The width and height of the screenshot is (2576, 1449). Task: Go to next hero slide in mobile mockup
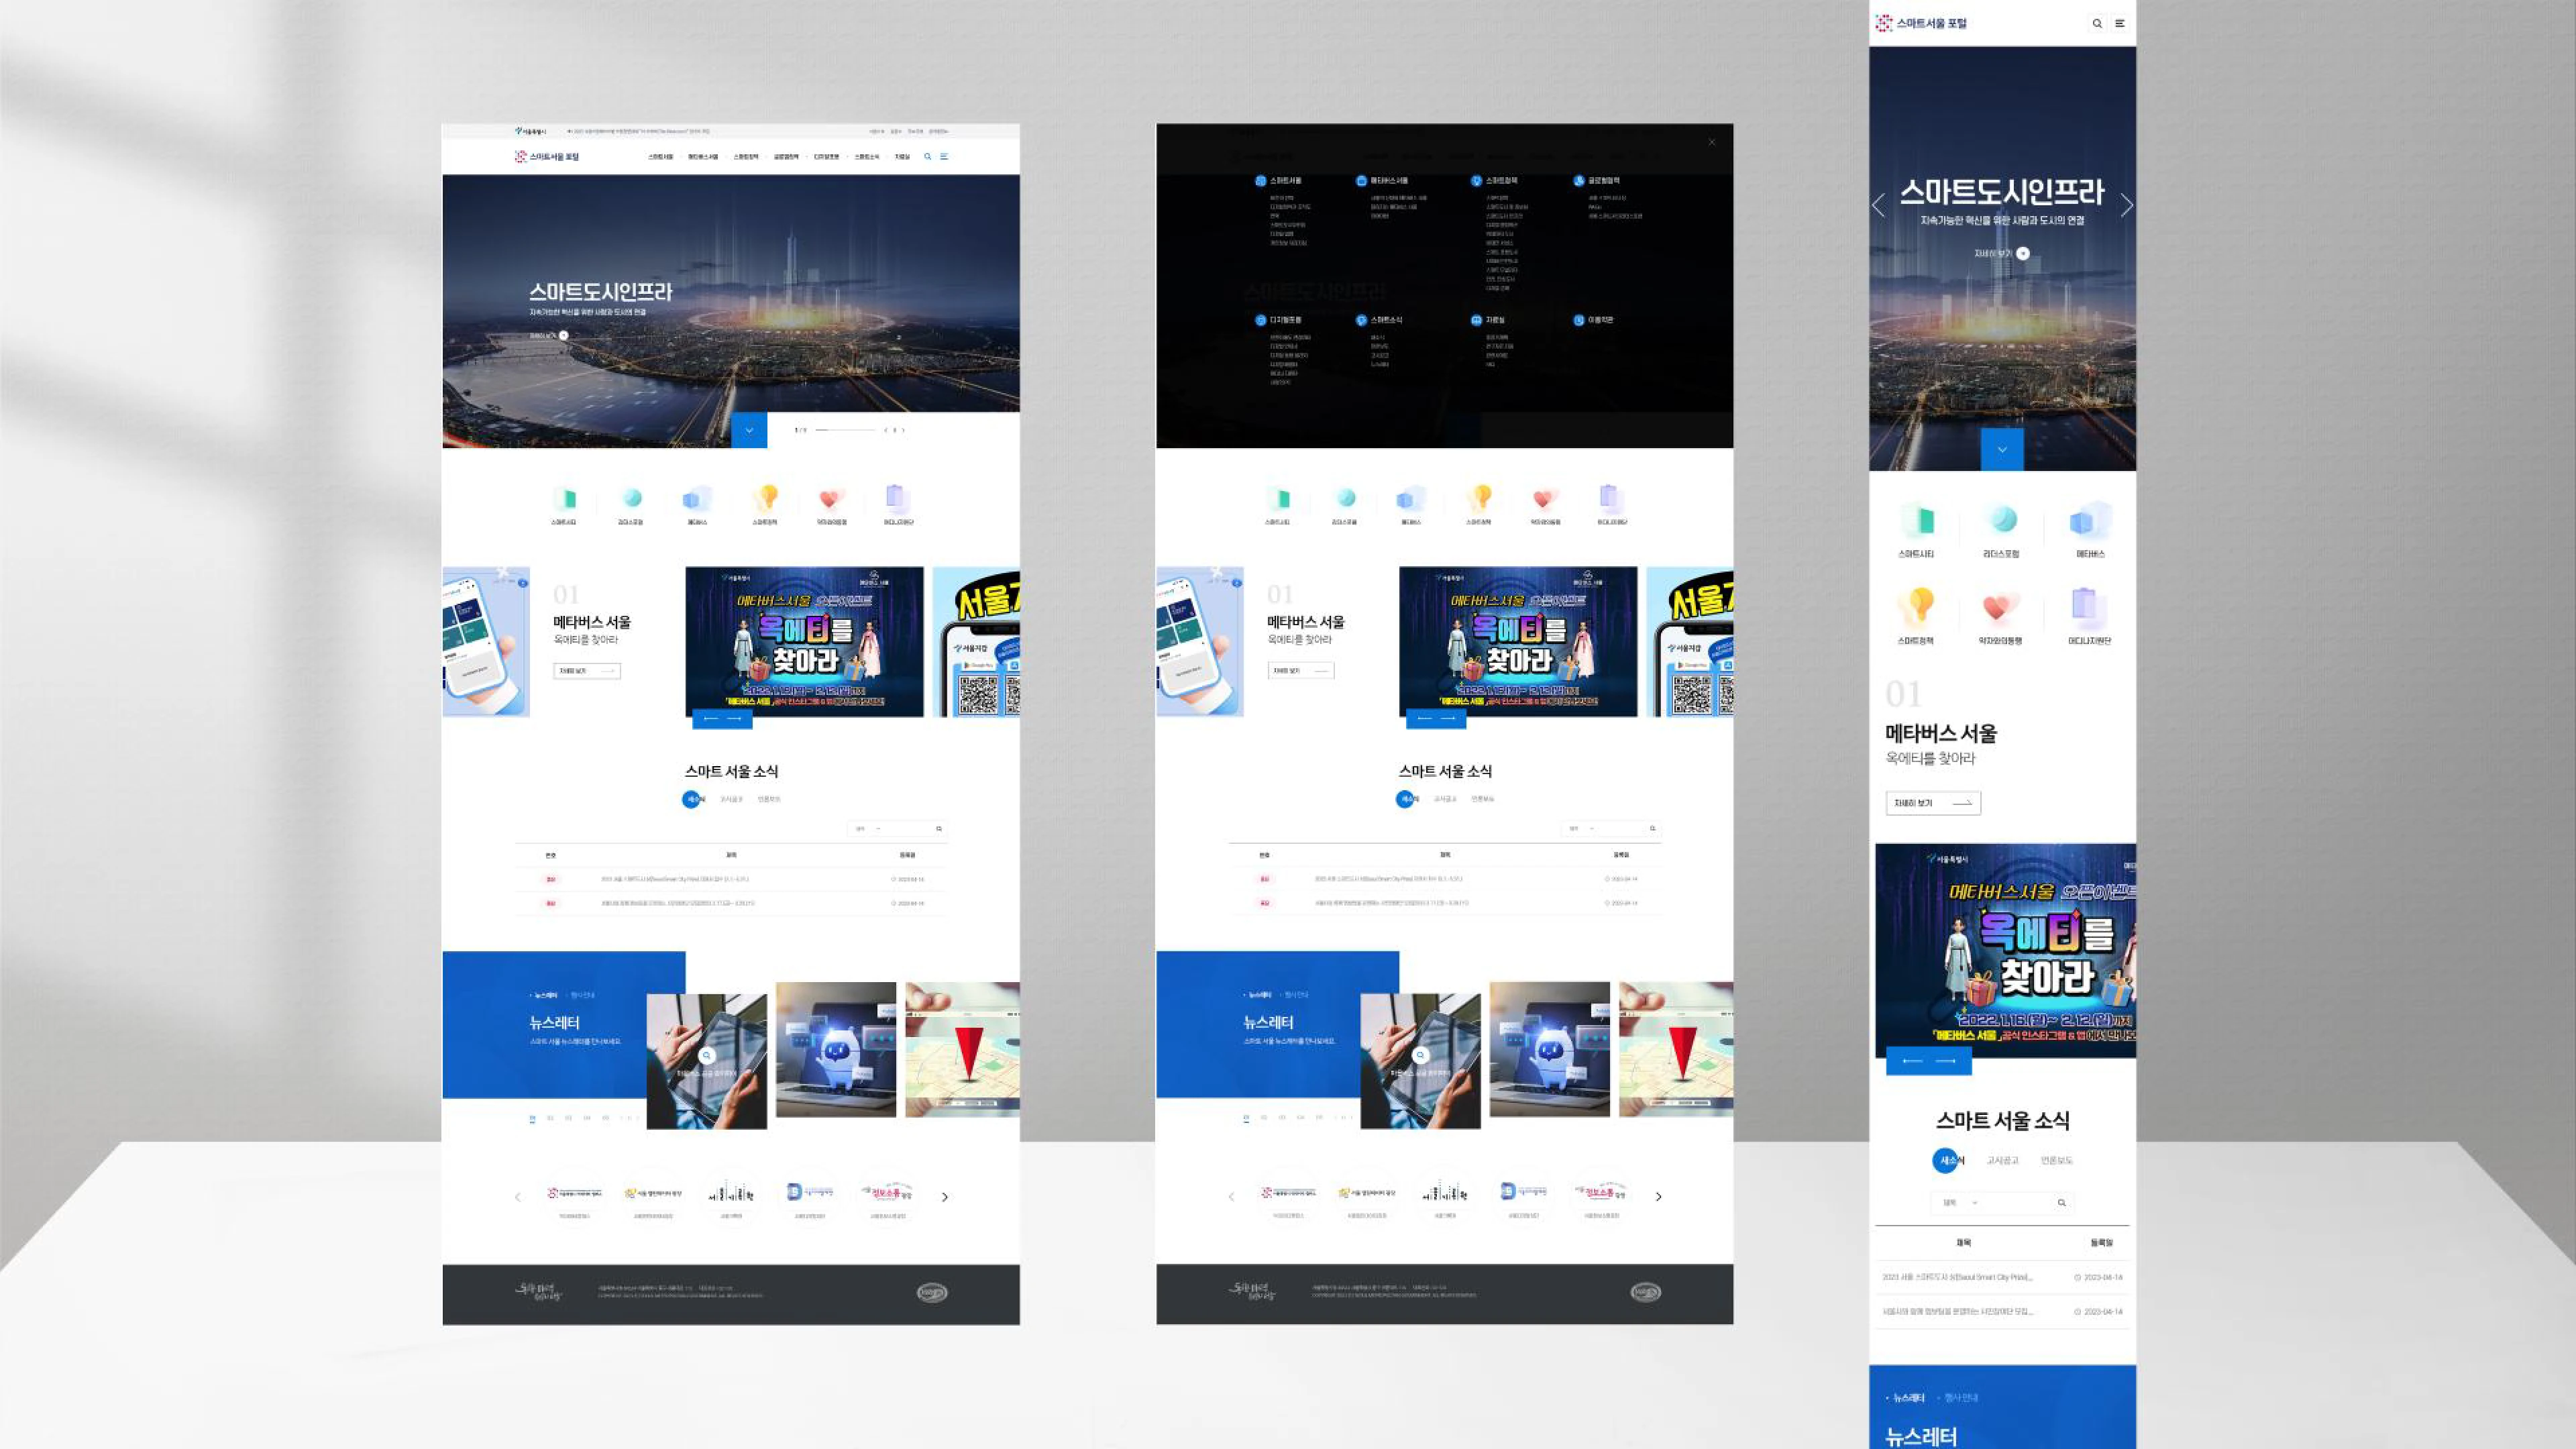click(2126, 205)
